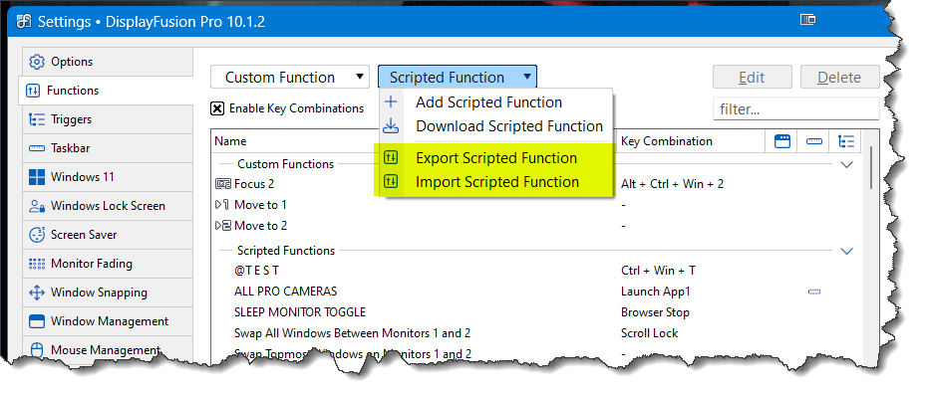Viewport: 926px width, 393px height.
Task: Collapse the Scripted Functions group chevron
Action: [x=847, y=251]
